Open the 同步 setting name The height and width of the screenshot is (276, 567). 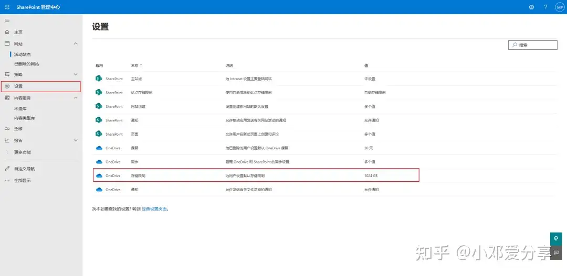pos(134,162)
